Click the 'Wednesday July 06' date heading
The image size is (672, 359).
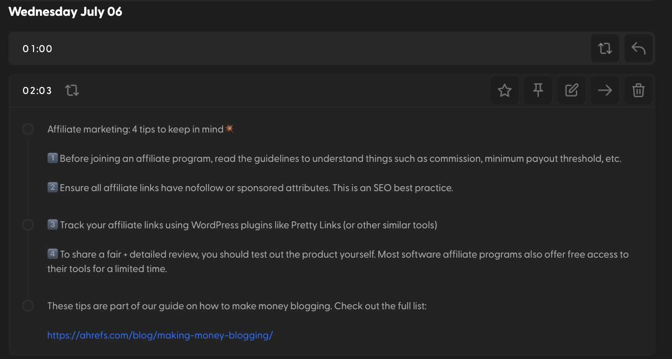coord(65,11)
